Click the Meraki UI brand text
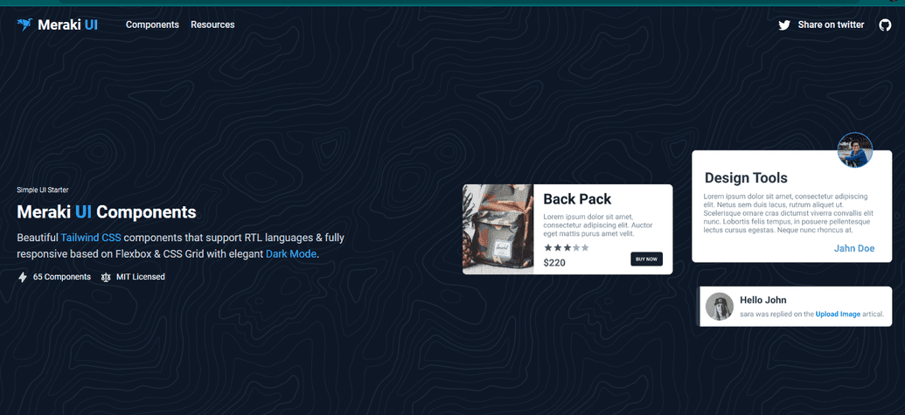The image size is (905, 415). click(67, 24)
